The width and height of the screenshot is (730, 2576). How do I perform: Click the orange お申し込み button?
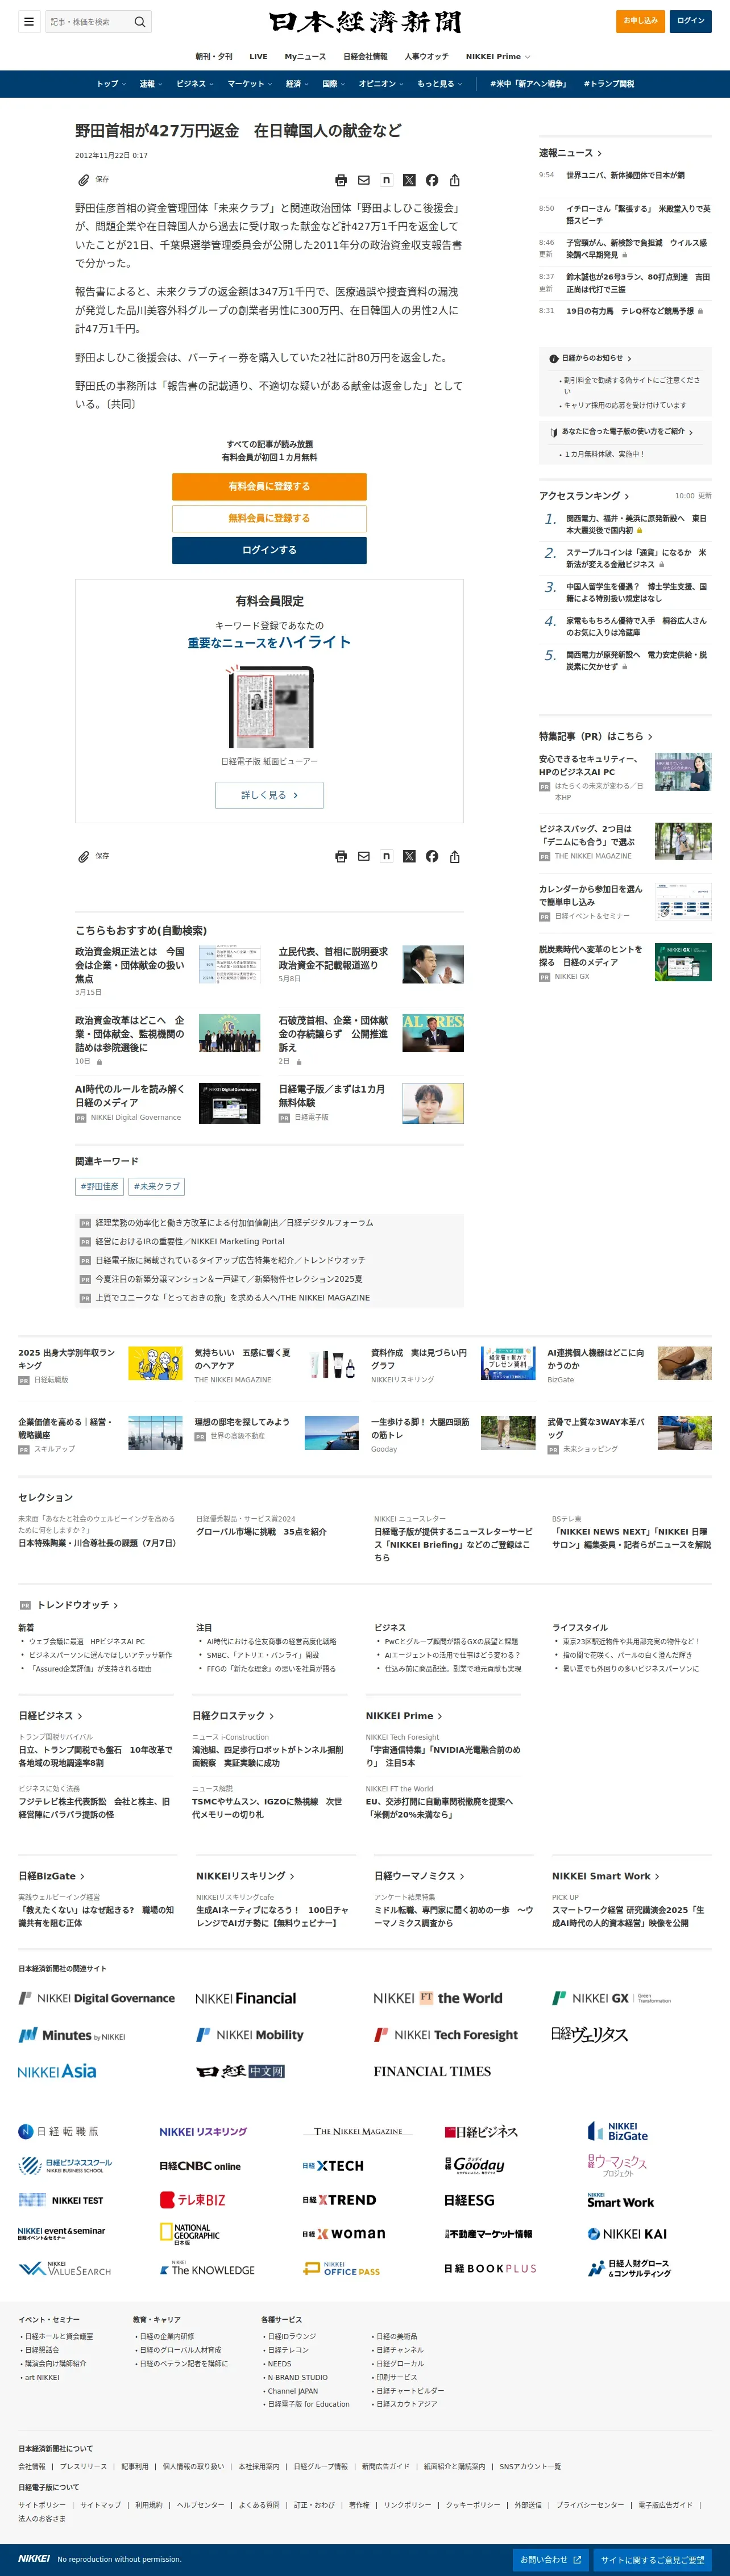click(640, 21)
